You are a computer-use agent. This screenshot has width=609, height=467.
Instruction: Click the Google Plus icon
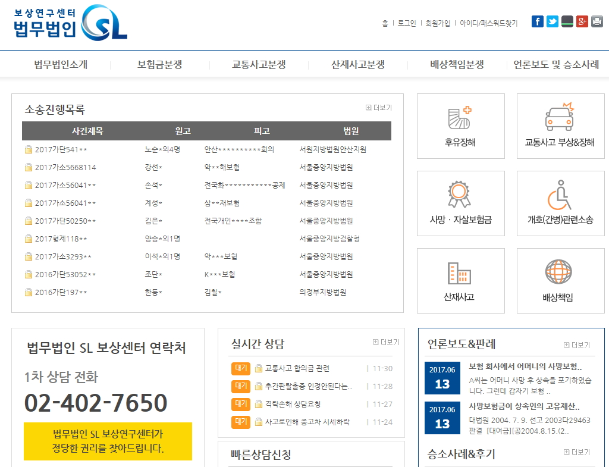(582, 21)
